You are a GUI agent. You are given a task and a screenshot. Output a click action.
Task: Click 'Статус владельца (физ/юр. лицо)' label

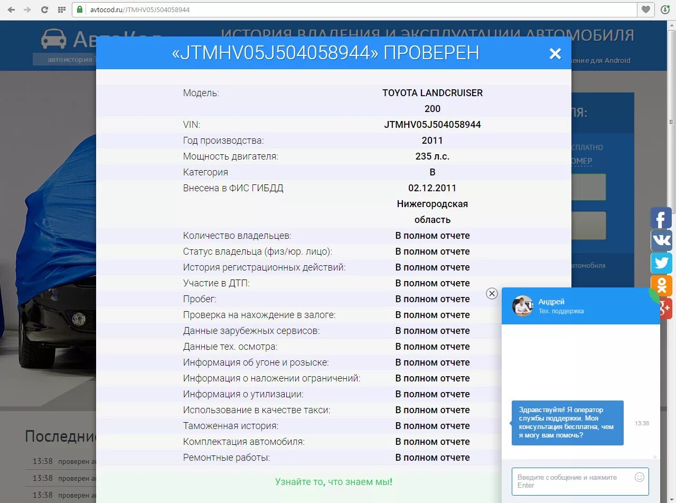258,251
